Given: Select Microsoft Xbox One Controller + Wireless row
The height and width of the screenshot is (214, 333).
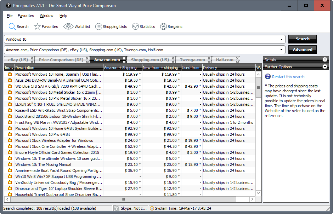Looking at the screenshot, I should pos(130,146).
